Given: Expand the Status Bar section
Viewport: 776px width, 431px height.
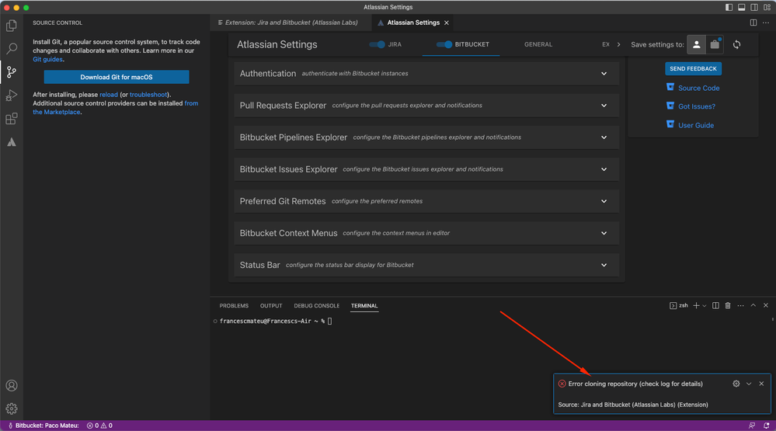Looking at the screenshot, I should [426, 265].
